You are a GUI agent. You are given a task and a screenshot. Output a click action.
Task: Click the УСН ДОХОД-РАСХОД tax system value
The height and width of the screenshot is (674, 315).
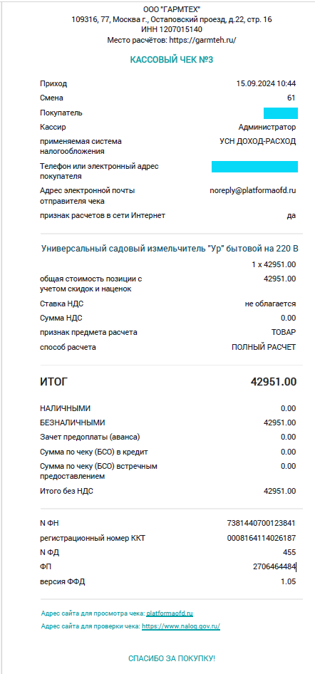point(257,141)
